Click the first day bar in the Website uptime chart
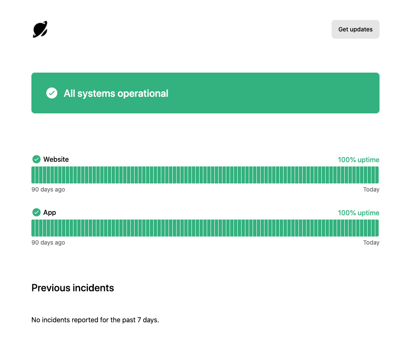 click(x=33, y=175)
